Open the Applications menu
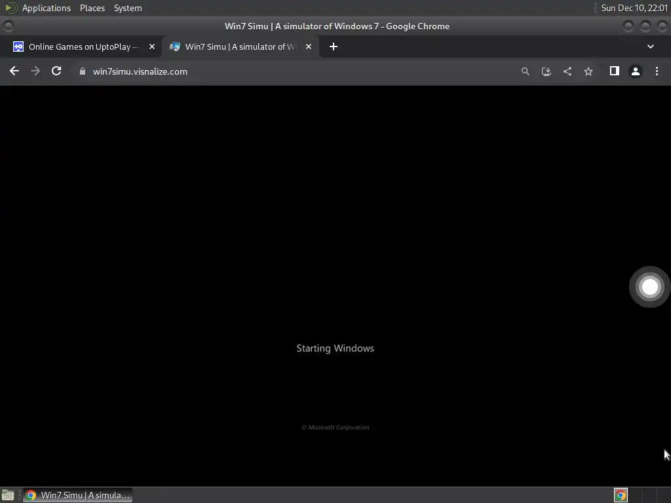671x503 pixels. point(47,8)
